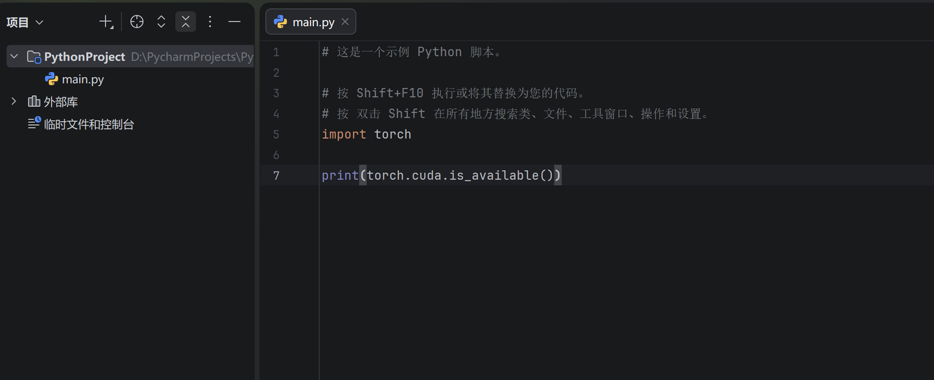Open main.py in the project tree
934x380 pixels.
pos(83,80)
